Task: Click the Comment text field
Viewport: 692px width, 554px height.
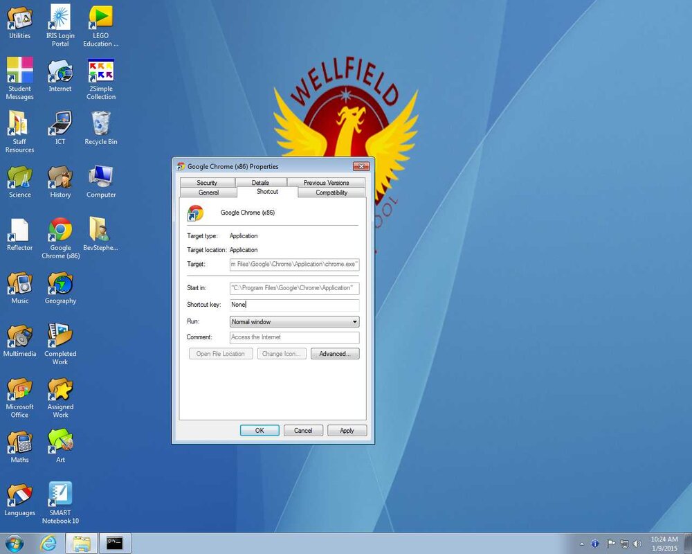Action: point(294,337)
